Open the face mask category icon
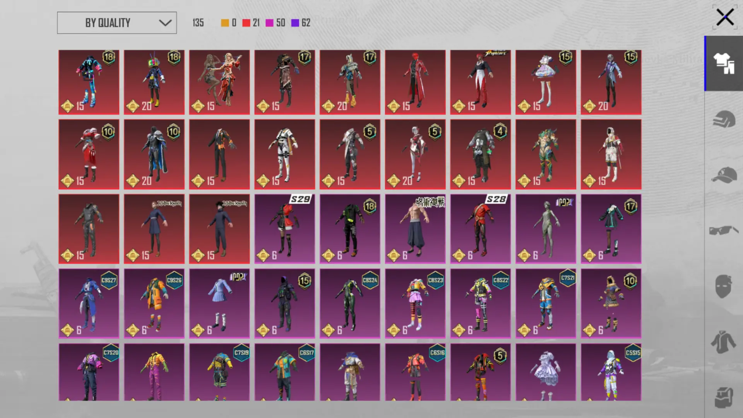743x418 pixels. tap(723, 286)
